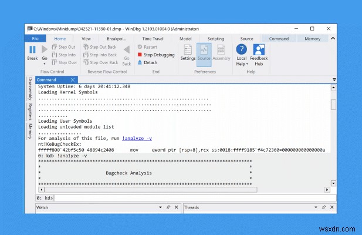Screen dimensions: 362x235
Task: Click the Restart button
Action: click(x=147, y=47)
